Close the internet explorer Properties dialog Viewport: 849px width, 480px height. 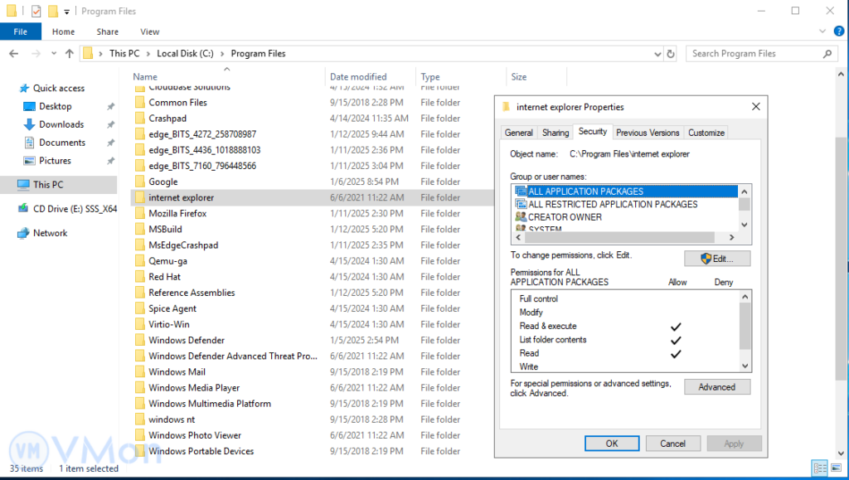click(756, 107)
